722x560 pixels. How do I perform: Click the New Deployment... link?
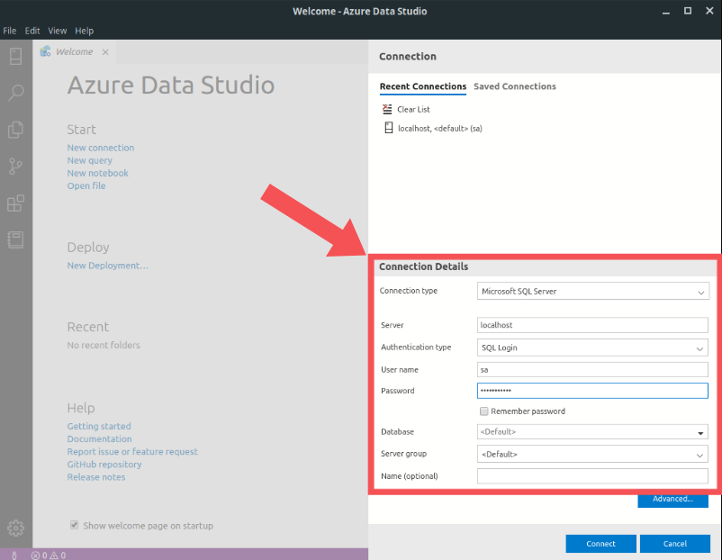[108, 266]
